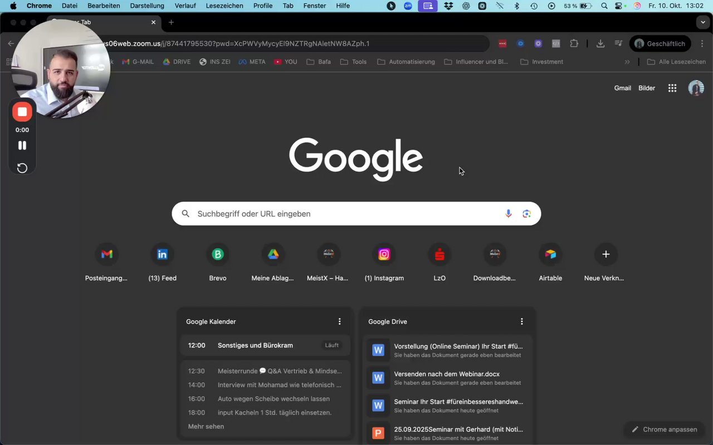
Task: Show hidden bookmarks via the double chevron
Action: (627, 62)
